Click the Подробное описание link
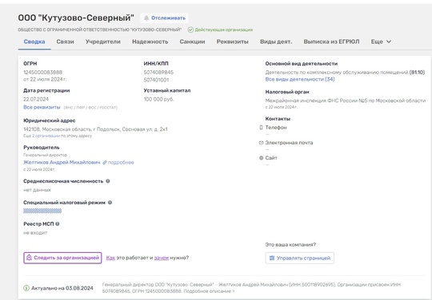Screen dimensions: 432x300 click(209, 291)
